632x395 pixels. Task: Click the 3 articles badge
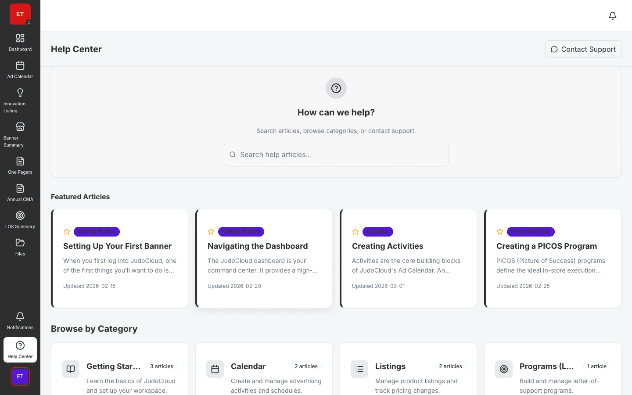[162, 366]
